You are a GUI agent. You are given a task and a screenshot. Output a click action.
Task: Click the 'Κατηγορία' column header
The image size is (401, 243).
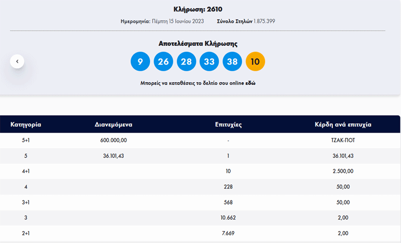26,125
